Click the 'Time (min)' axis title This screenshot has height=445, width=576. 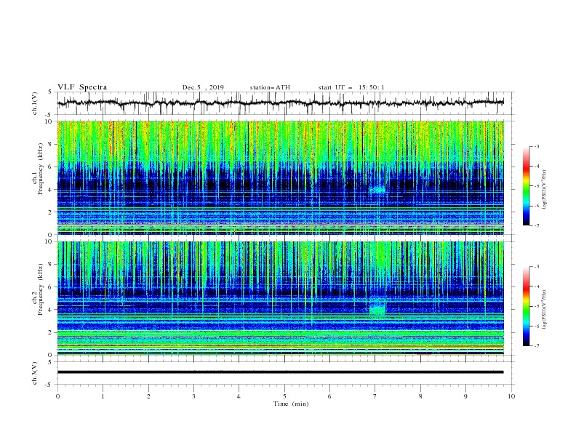coord(291,404)
